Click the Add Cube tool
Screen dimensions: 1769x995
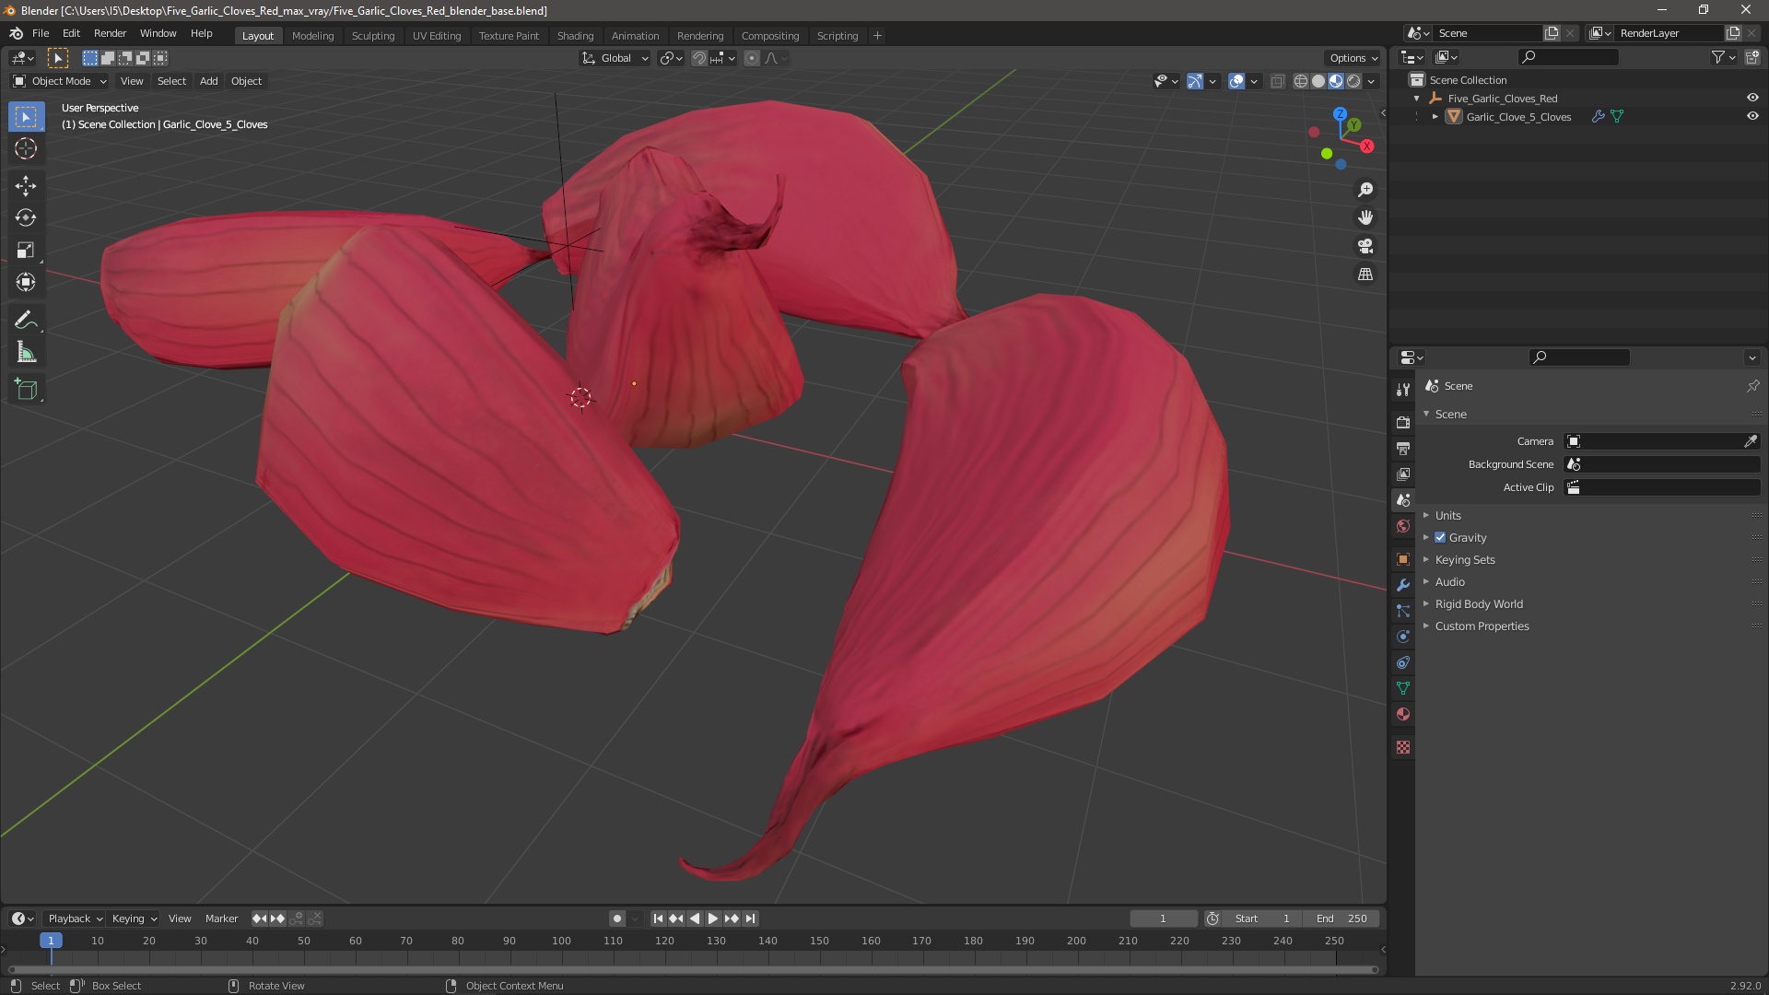pos(26,390)
